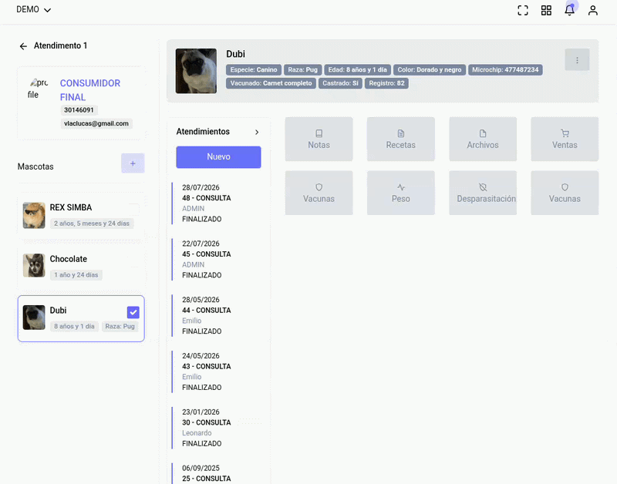Toggle fullscreen mode icon in header

pyautogui.click(x=523, y=10)
